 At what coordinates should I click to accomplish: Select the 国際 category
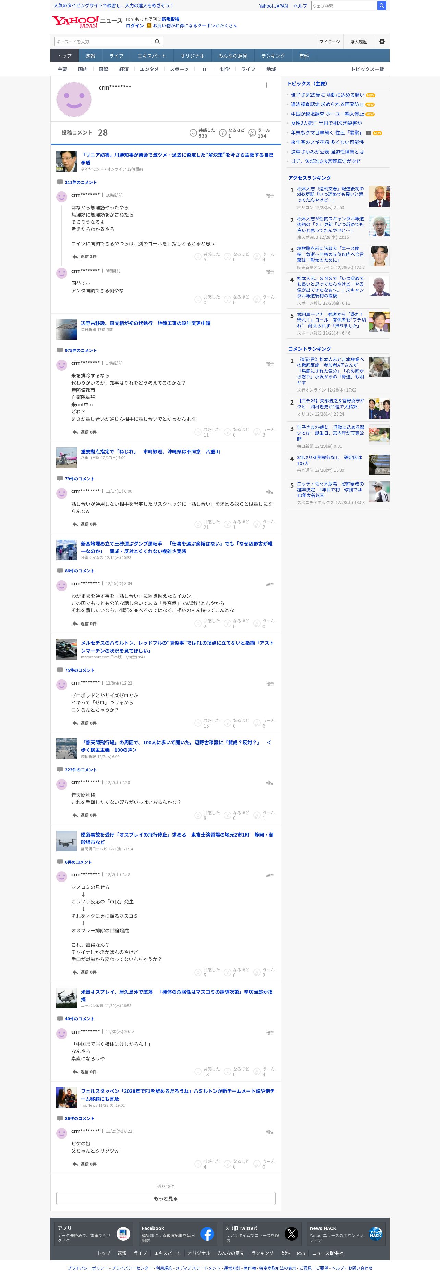[x=103, y=69]
